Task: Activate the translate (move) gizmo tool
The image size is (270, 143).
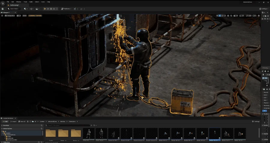Action: pyautogui.click(x=220, y=16)
